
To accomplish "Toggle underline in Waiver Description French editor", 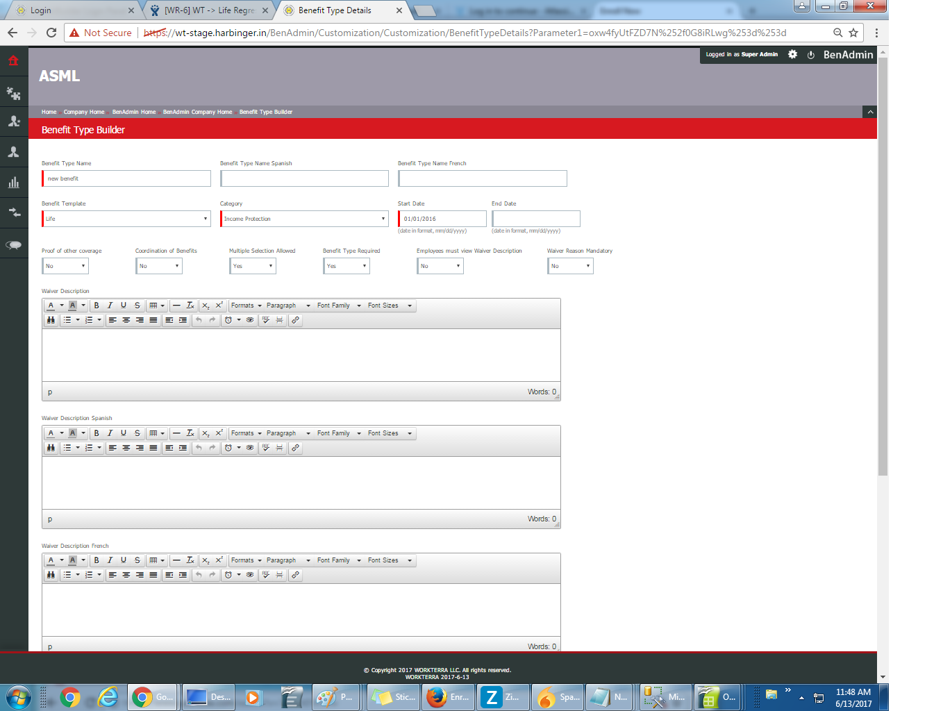I will coord(124,560).
